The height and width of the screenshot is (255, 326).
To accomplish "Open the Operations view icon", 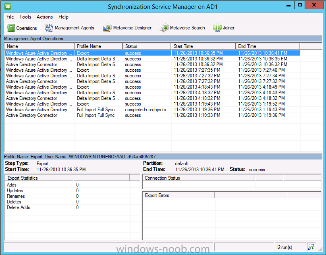I will click(10, 28).
